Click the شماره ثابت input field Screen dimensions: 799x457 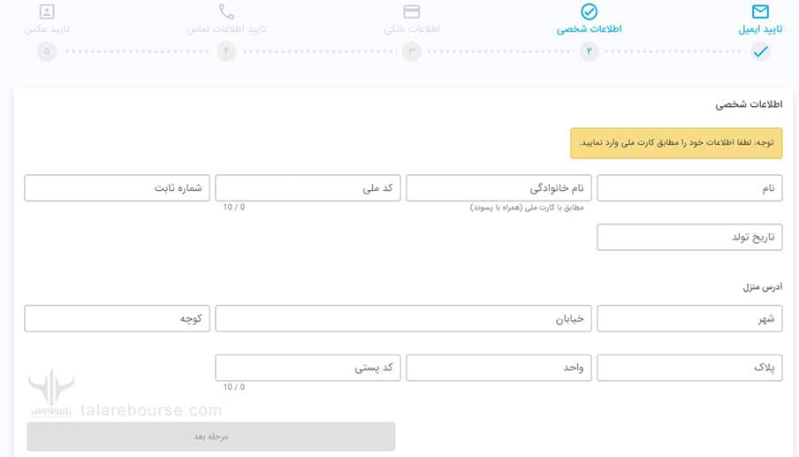(118, 188)
